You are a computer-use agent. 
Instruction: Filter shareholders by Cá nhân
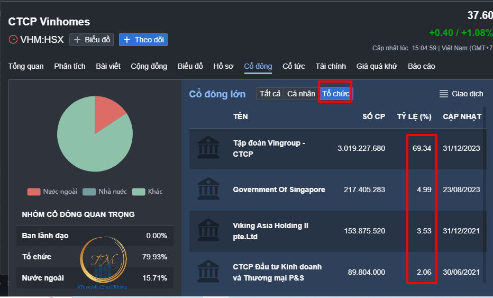(301, 94)
